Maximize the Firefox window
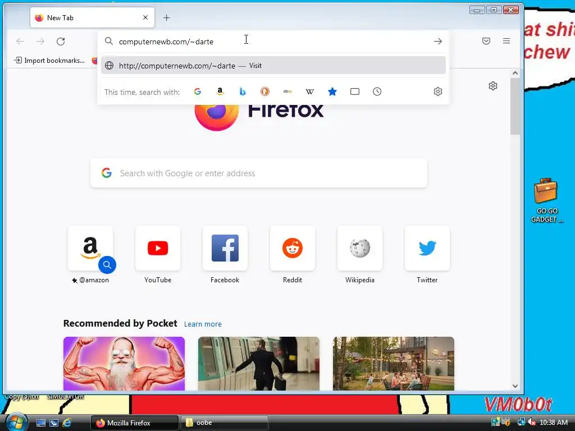 tap(494, 10)
